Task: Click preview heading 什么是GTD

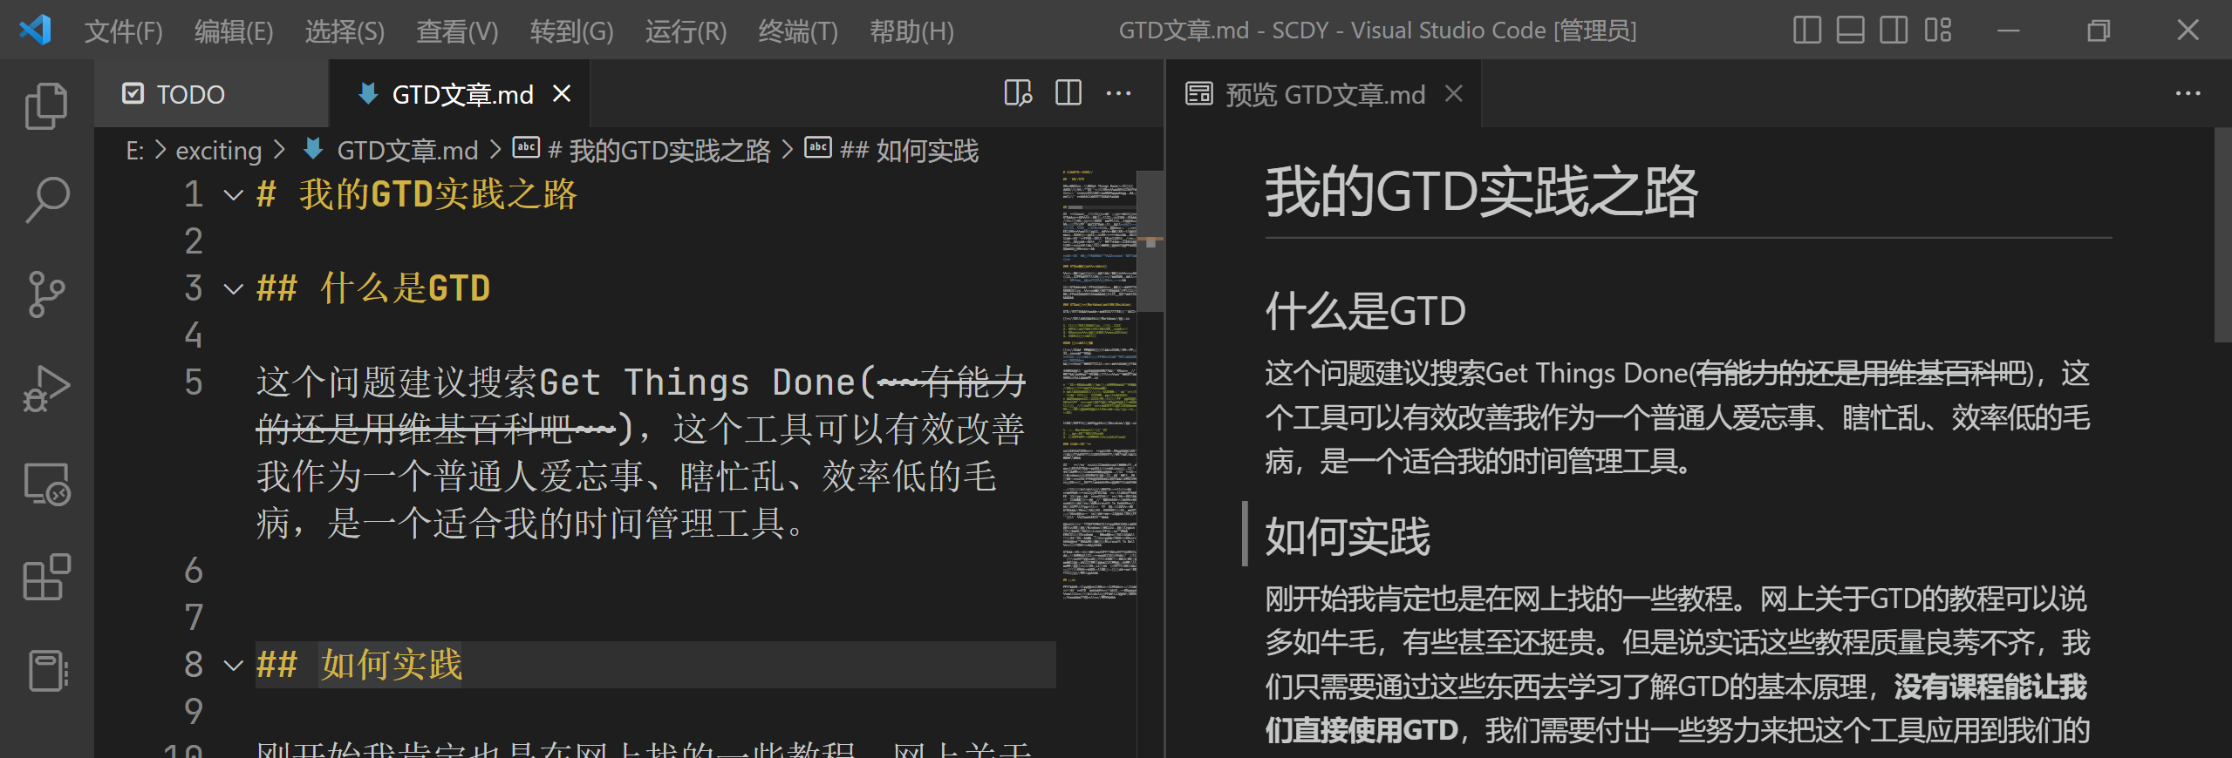Action: pos(1365,311)
